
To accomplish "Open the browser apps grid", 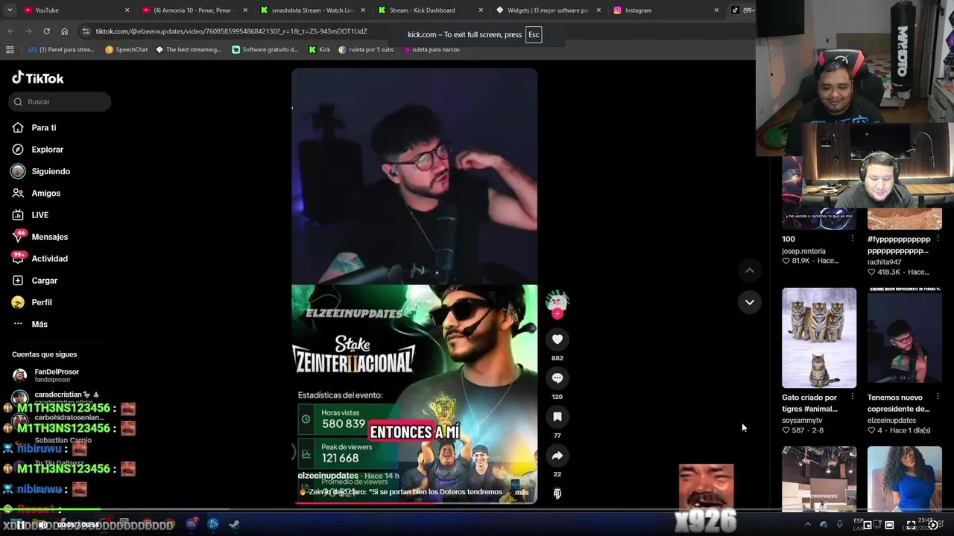I will pyautogui.click(x=10, y=50).
